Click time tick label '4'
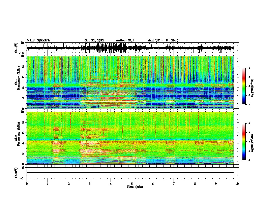Image resolution: width=267 pixels, height=206 pixels. pyautogui.click(x=111, y=184)
